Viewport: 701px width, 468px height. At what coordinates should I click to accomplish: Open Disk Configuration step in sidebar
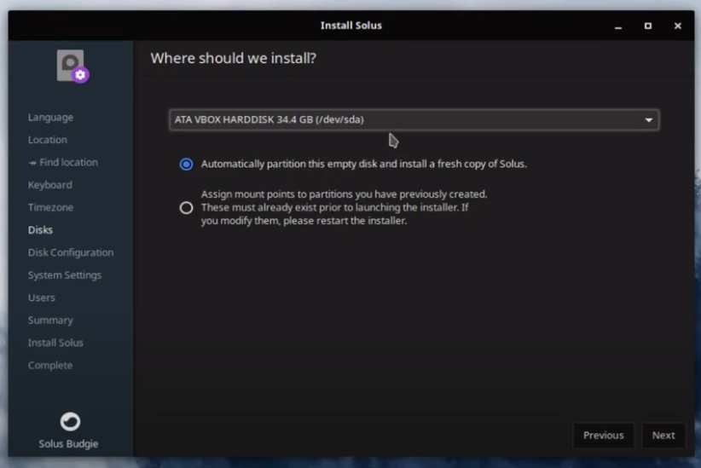pos(71,252)
